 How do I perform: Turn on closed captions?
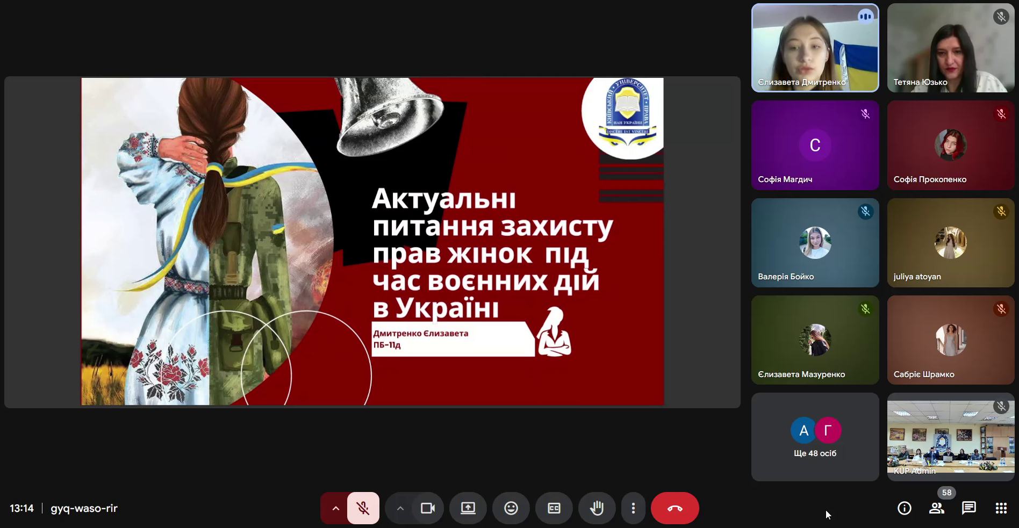pos(554,508)
